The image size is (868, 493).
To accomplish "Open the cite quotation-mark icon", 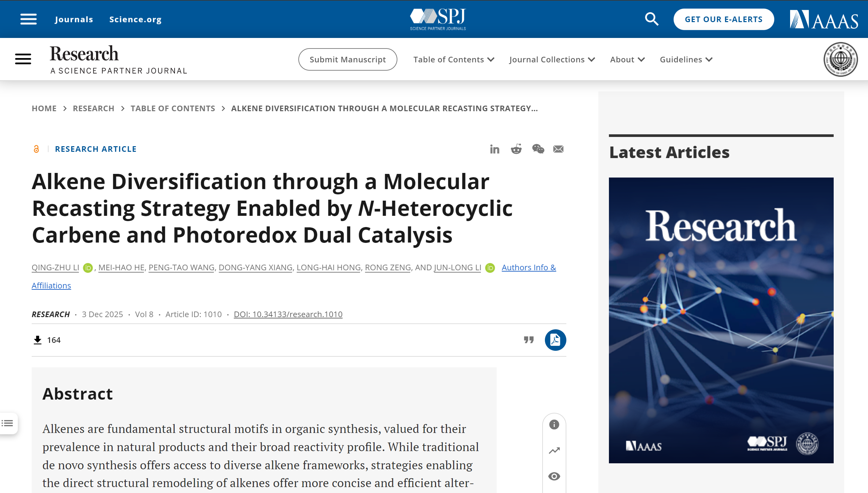I will point(529,340).
